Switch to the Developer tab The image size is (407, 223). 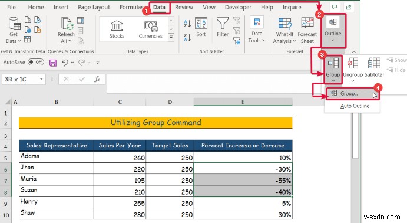coord(238,7)
